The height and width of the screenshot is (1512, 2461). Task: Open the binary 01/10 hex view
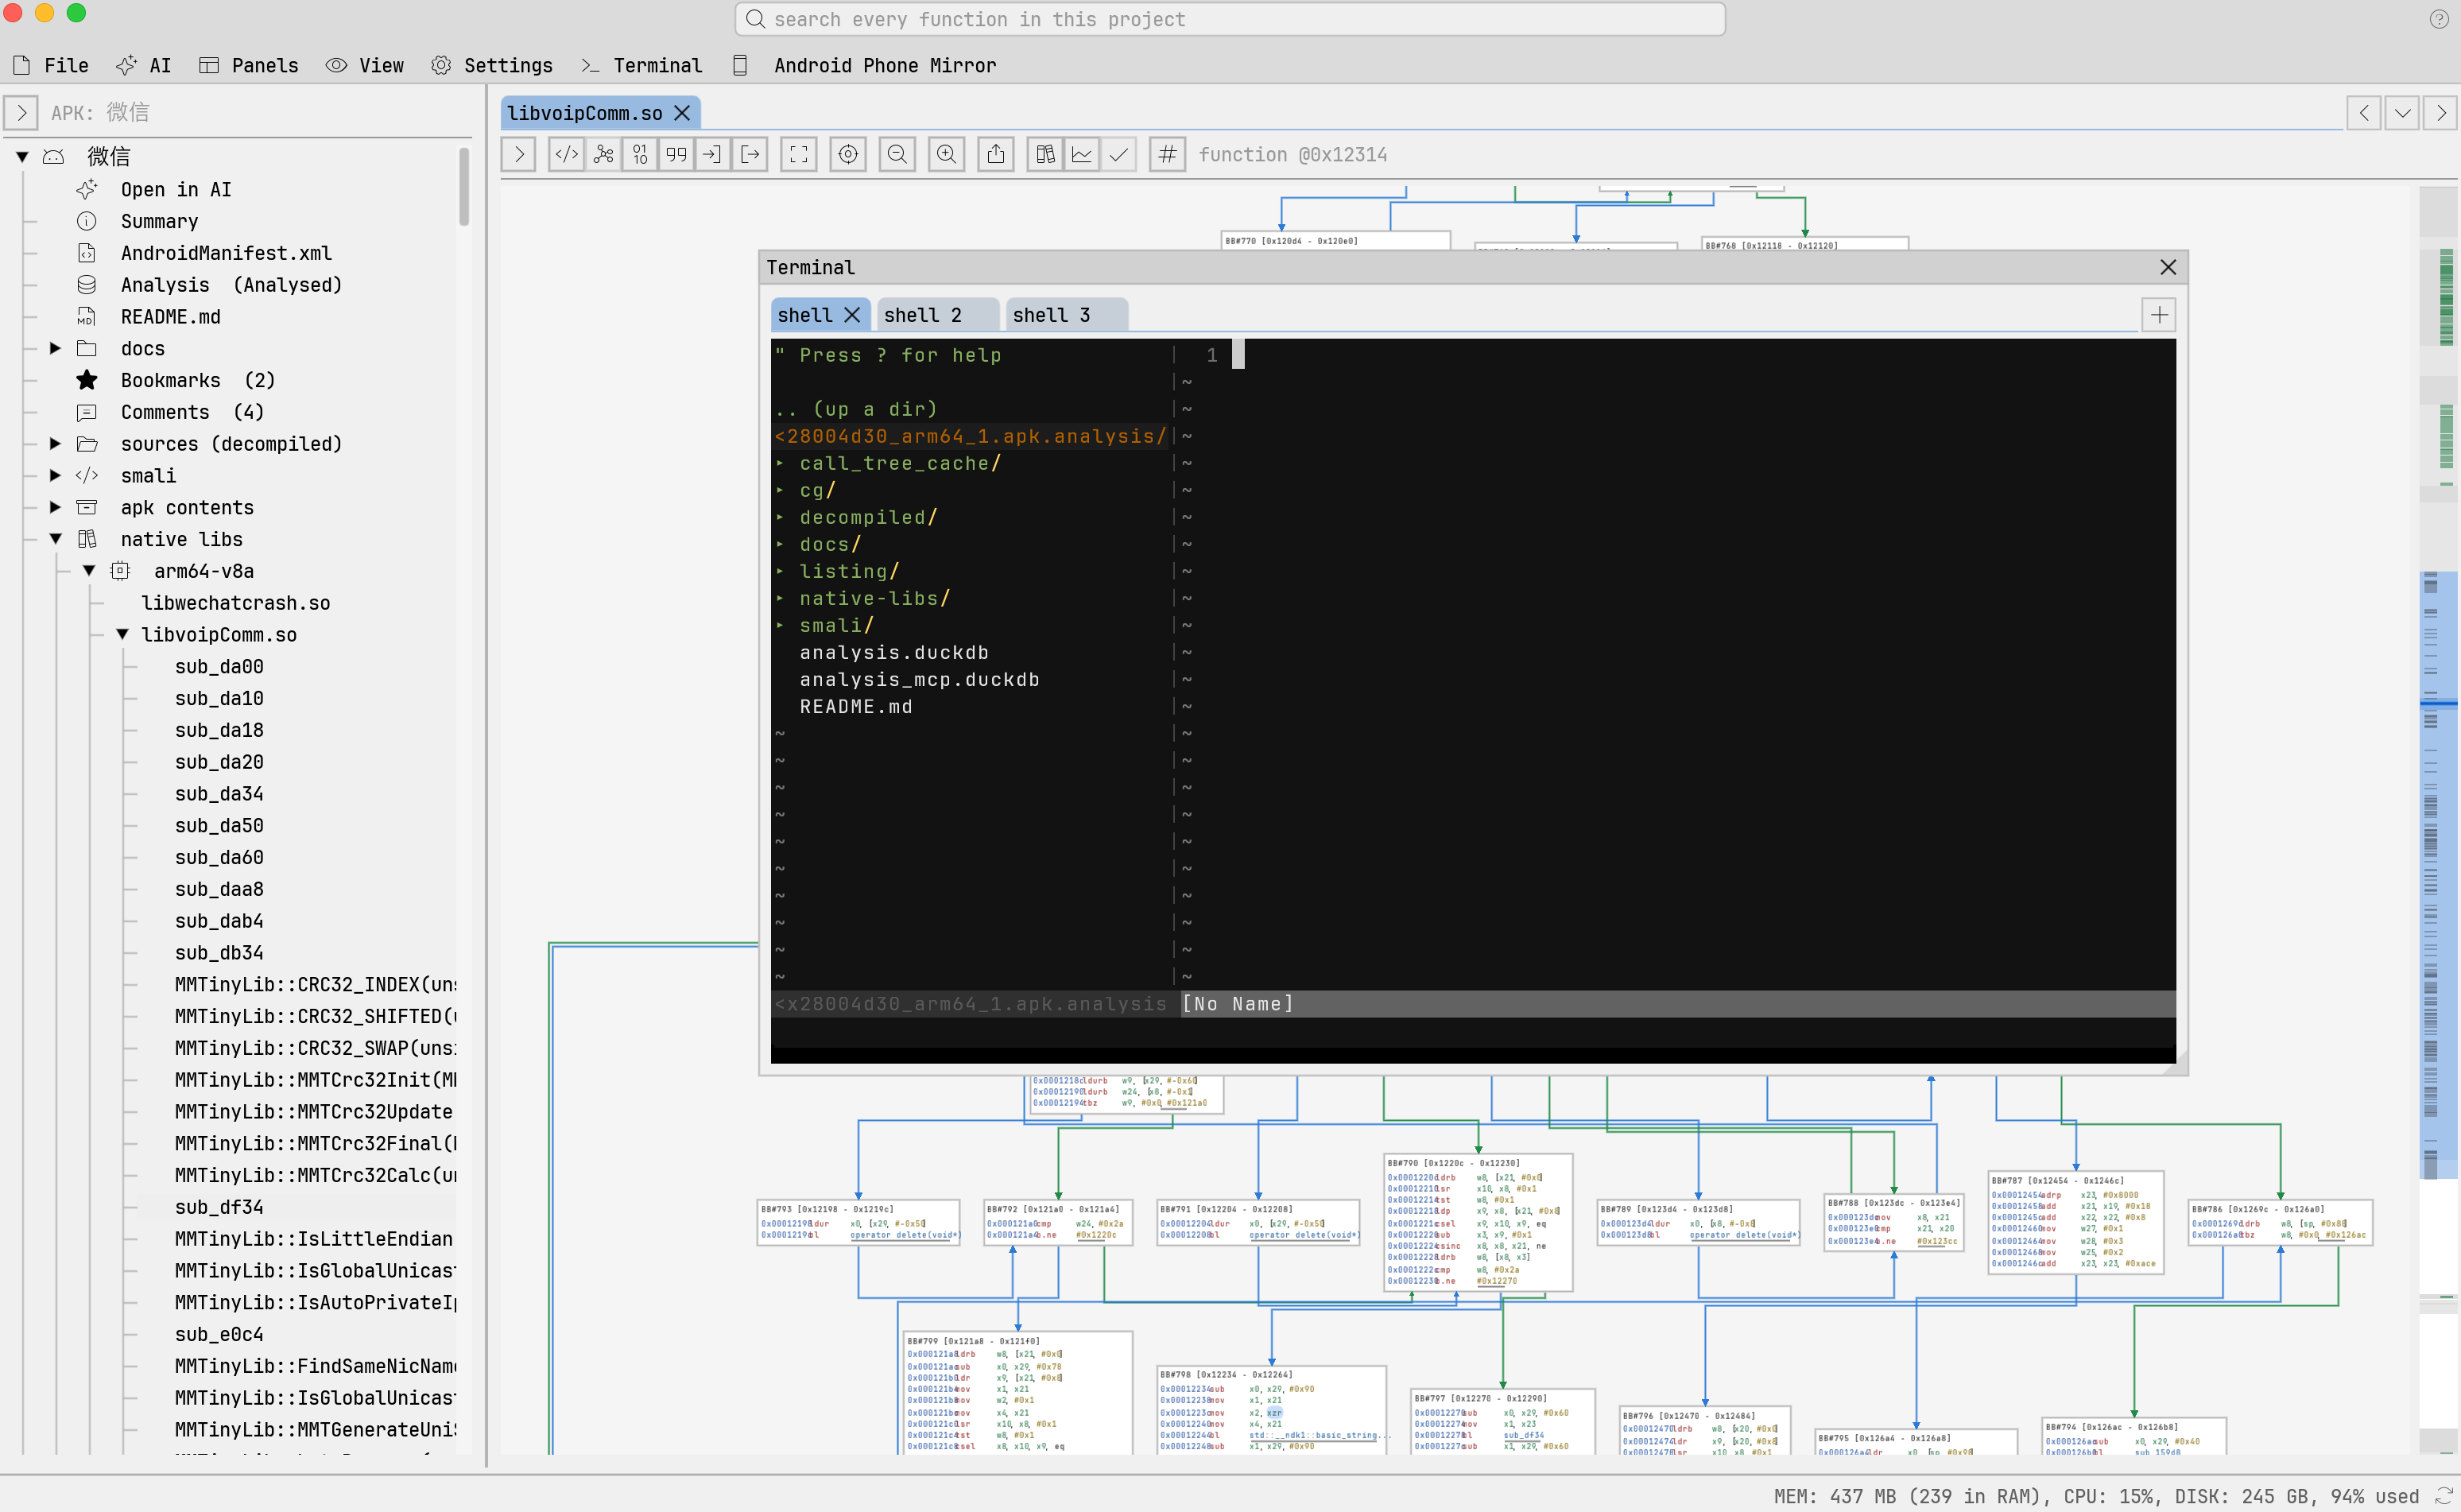(640, 154)
